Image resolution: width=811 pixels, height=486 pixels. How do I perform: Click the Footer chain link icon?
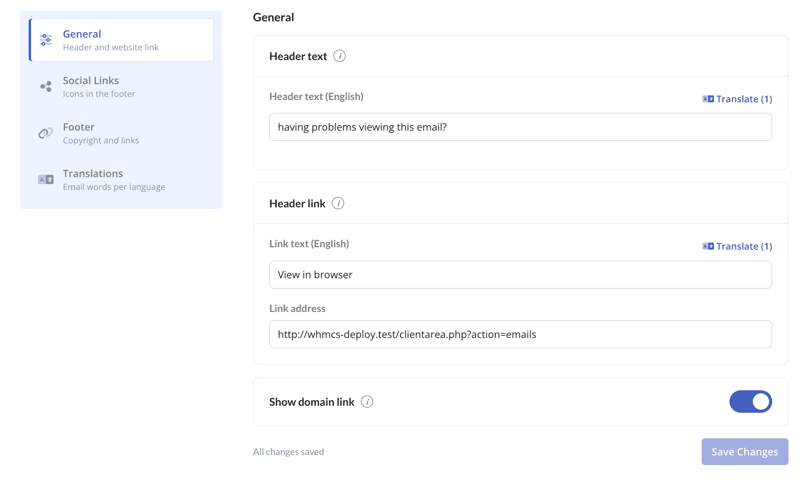point(46,133)
